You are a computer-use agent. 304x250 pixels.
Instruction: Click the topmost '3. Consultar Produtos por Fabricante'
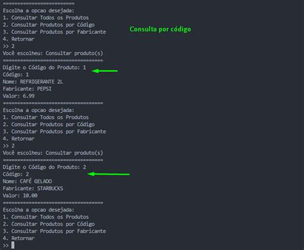coord(55,32)
